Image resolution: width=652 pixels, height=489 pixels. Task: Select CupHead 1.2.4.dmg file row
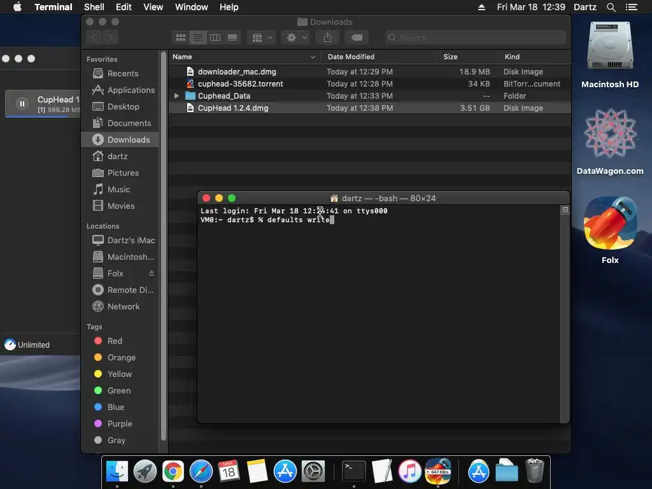click(370, 108)
